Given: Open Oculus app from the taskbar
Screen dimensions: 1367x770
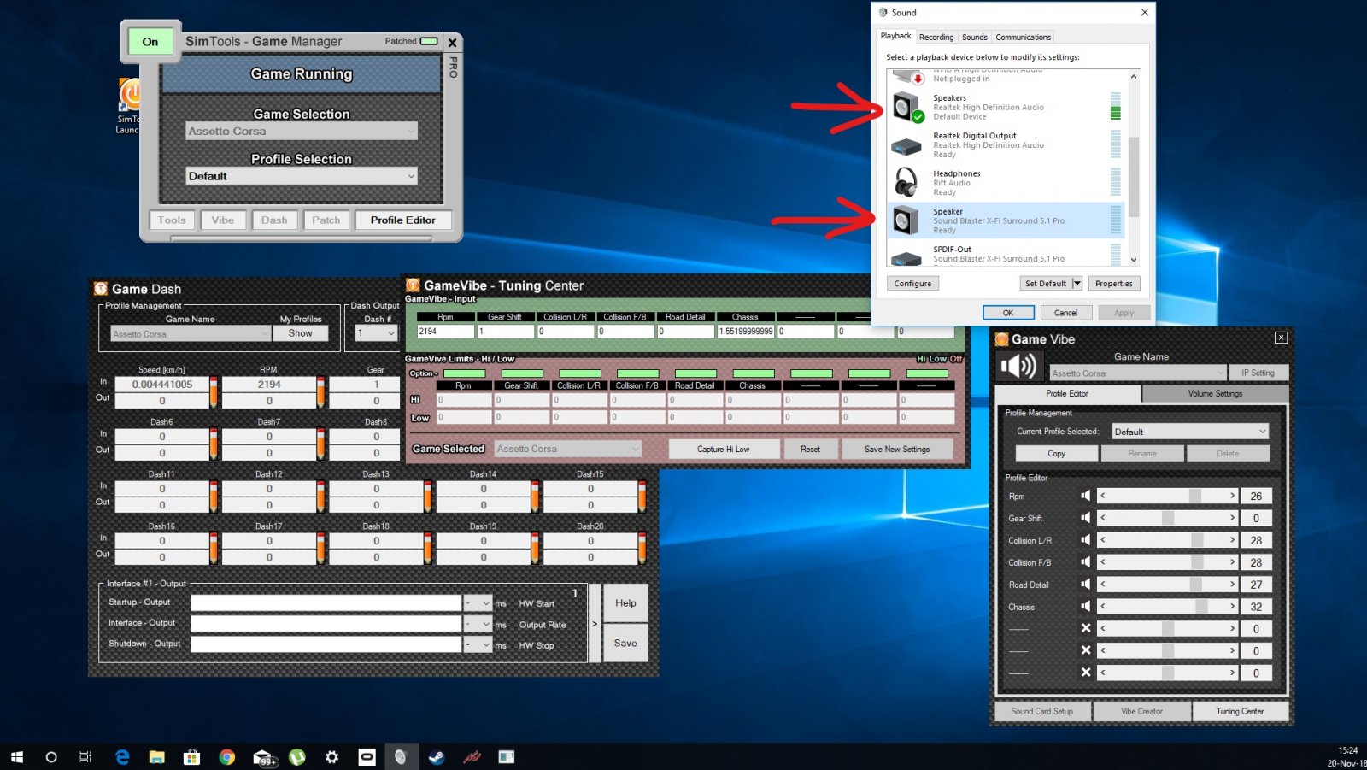Looking at the screenshot, I should 367,757.
